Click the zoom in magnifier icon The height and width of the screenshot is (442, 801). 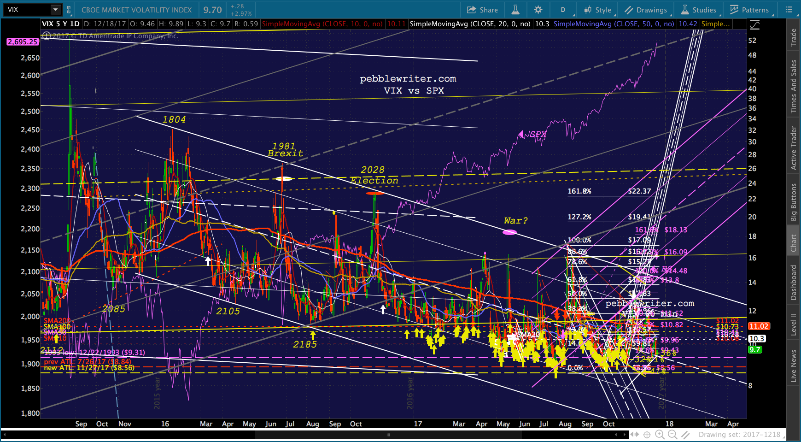(x=660, y=434)
